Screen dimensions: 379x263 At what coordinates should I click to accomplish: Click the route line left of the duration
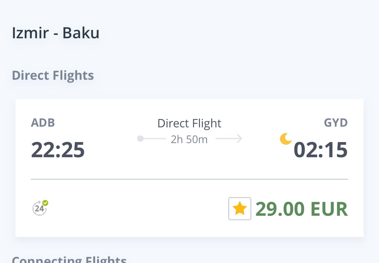[155, 139]
